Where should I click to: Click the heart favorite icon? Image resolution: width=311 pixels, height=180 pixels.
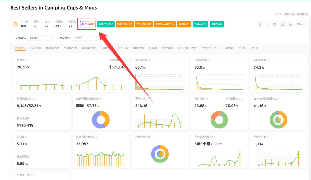[274, 24]
